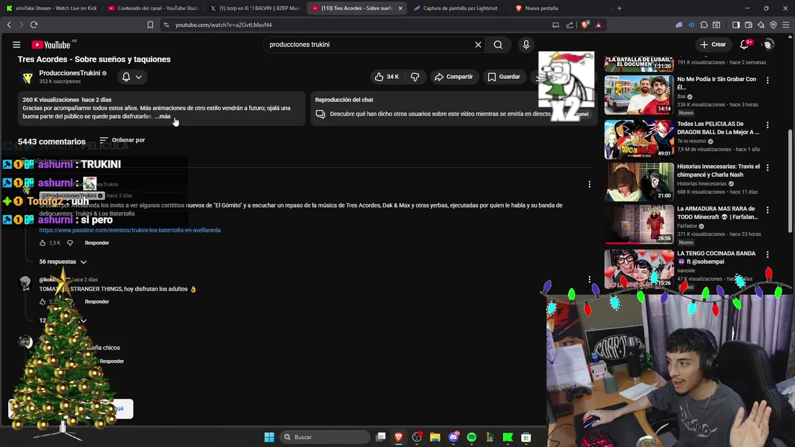Screen dimensions: 795x447
Task: Open Brave Shields lion icon
Action: [585, 25]
